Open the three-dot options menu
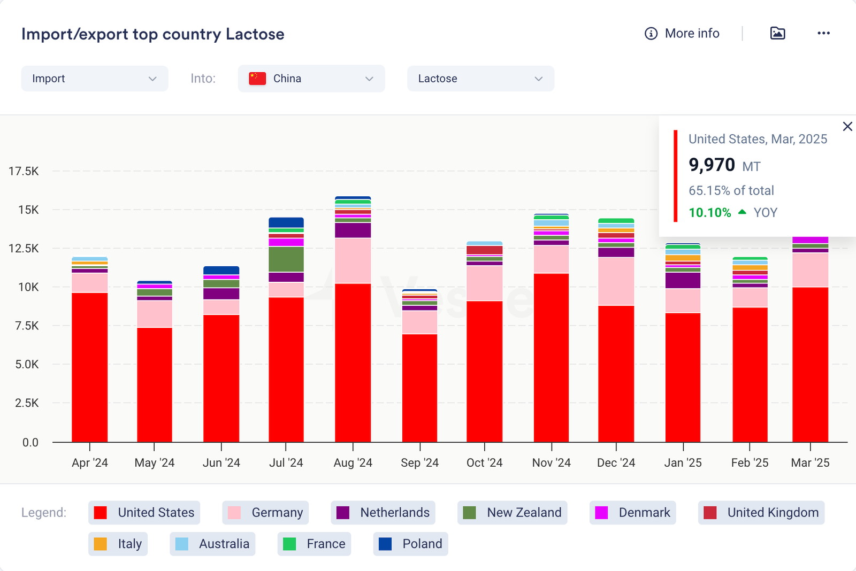This screenshot has height=571, width=856. (x=823, y=33)
